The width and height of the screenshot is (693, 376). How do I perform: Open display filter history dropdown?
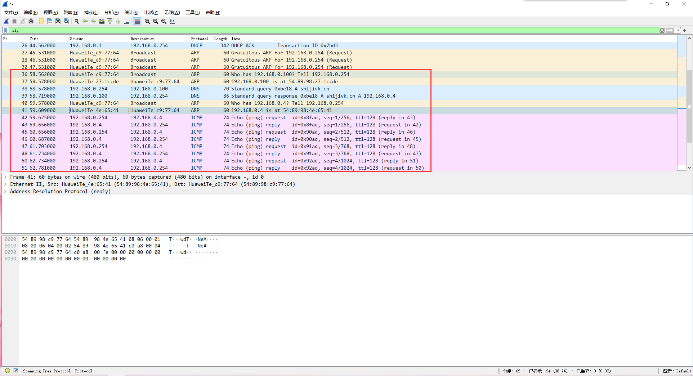tap(678, 30)
